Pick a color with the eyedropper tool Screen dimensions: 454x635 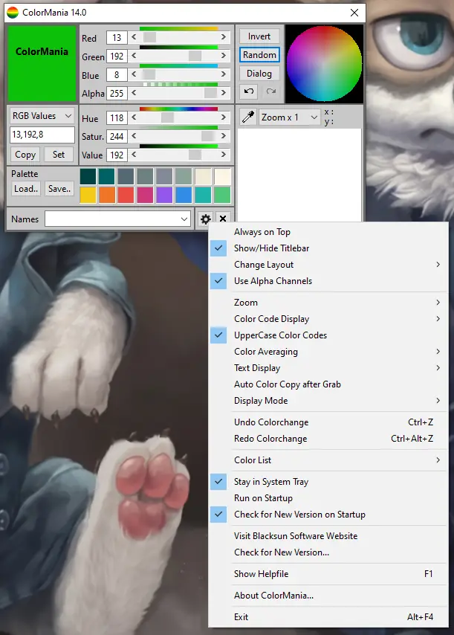(248, 117)
